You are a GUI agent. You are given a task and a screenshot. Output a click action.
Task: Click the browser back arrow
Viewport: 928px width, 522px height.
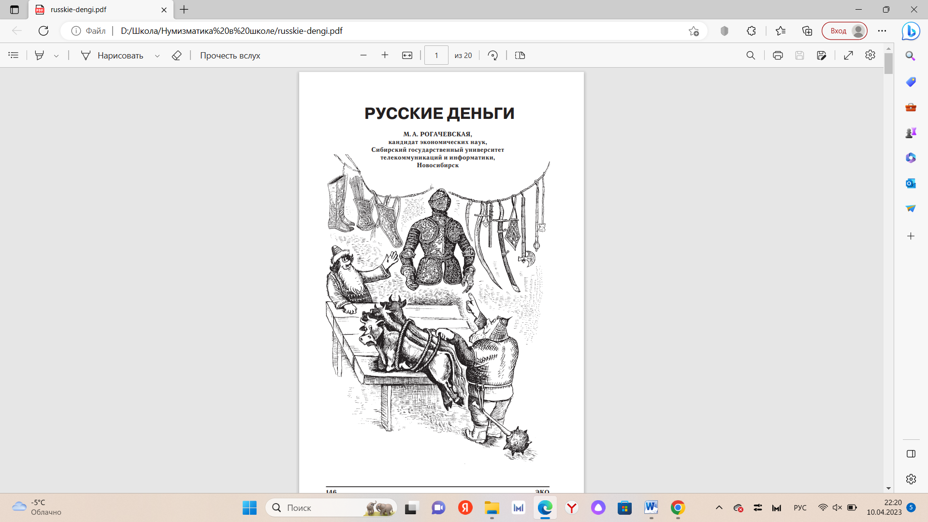(17, 31)
